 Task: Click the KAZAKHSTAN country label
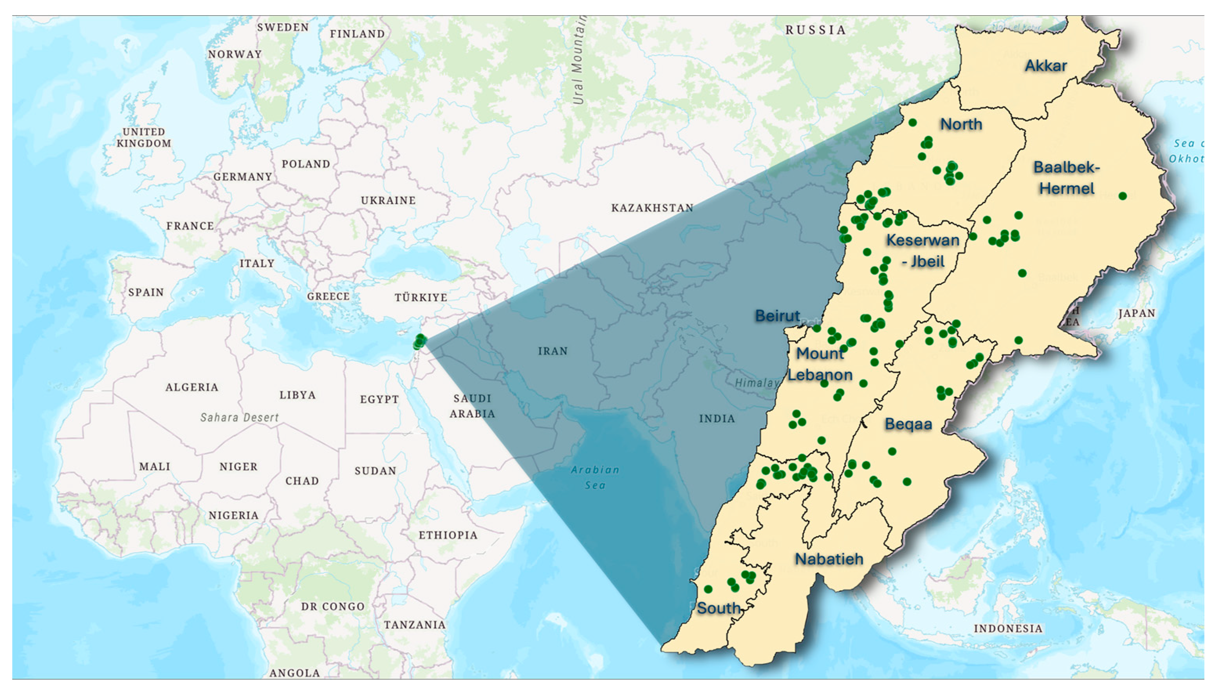point(652,208)
